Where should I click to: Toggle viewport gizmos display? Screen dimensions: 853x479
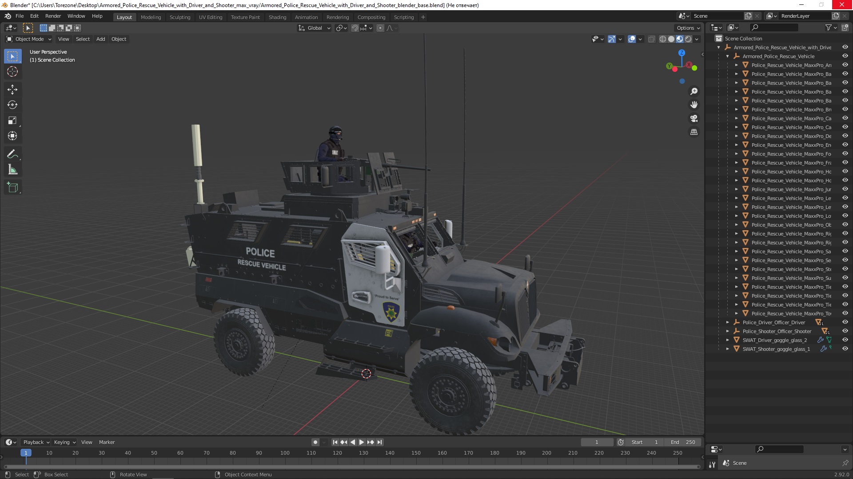612,39
